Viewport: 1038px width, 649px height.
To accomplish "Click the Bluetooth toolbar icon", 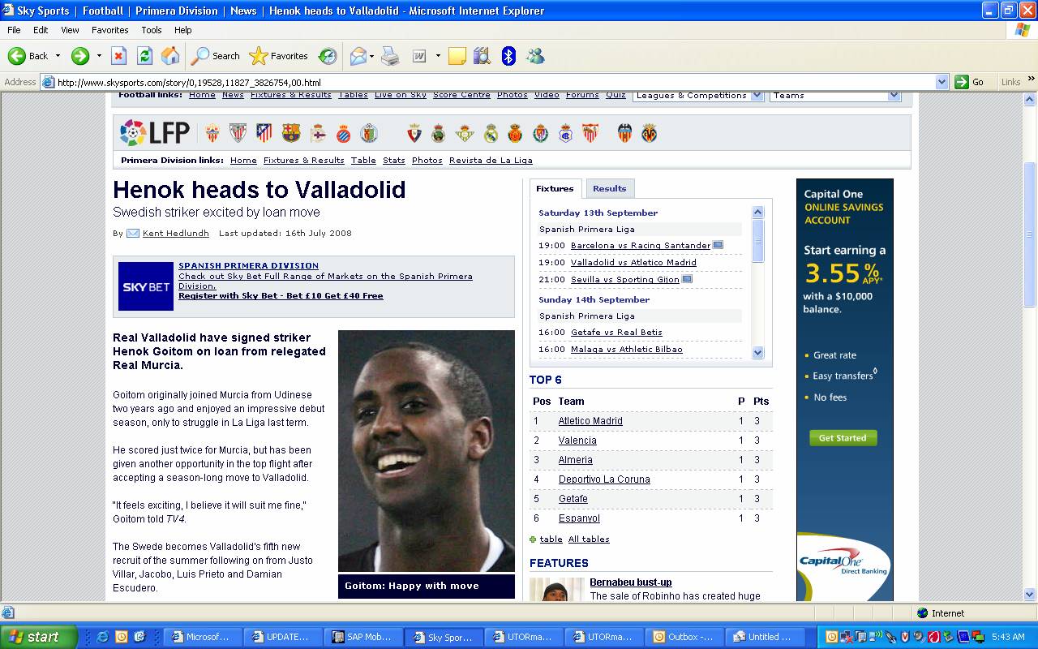I will (x=508, y=56).
